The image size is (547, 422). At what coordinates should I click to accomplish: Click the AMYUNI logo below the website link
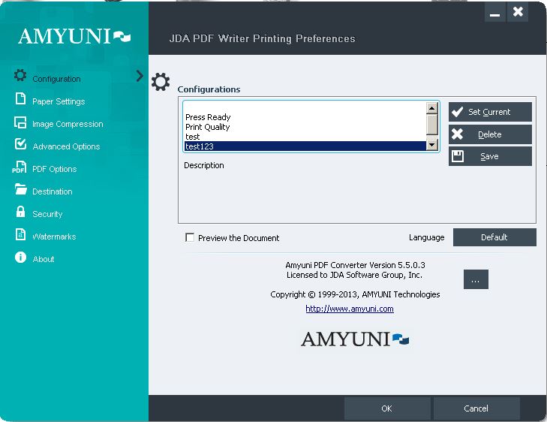coord(355,339)
